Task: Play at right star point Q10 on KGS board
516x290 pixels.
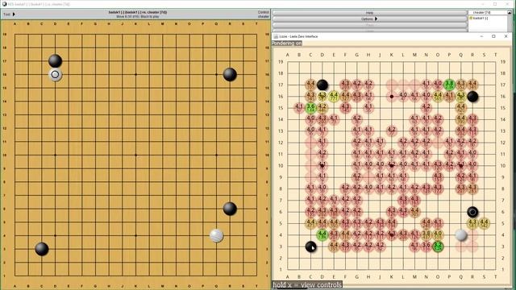Action: pyautogui.click(x=216, y=155)
